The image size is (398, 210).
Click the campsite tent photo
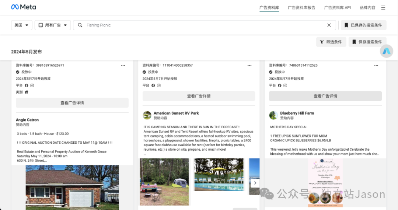coord(164,182)
